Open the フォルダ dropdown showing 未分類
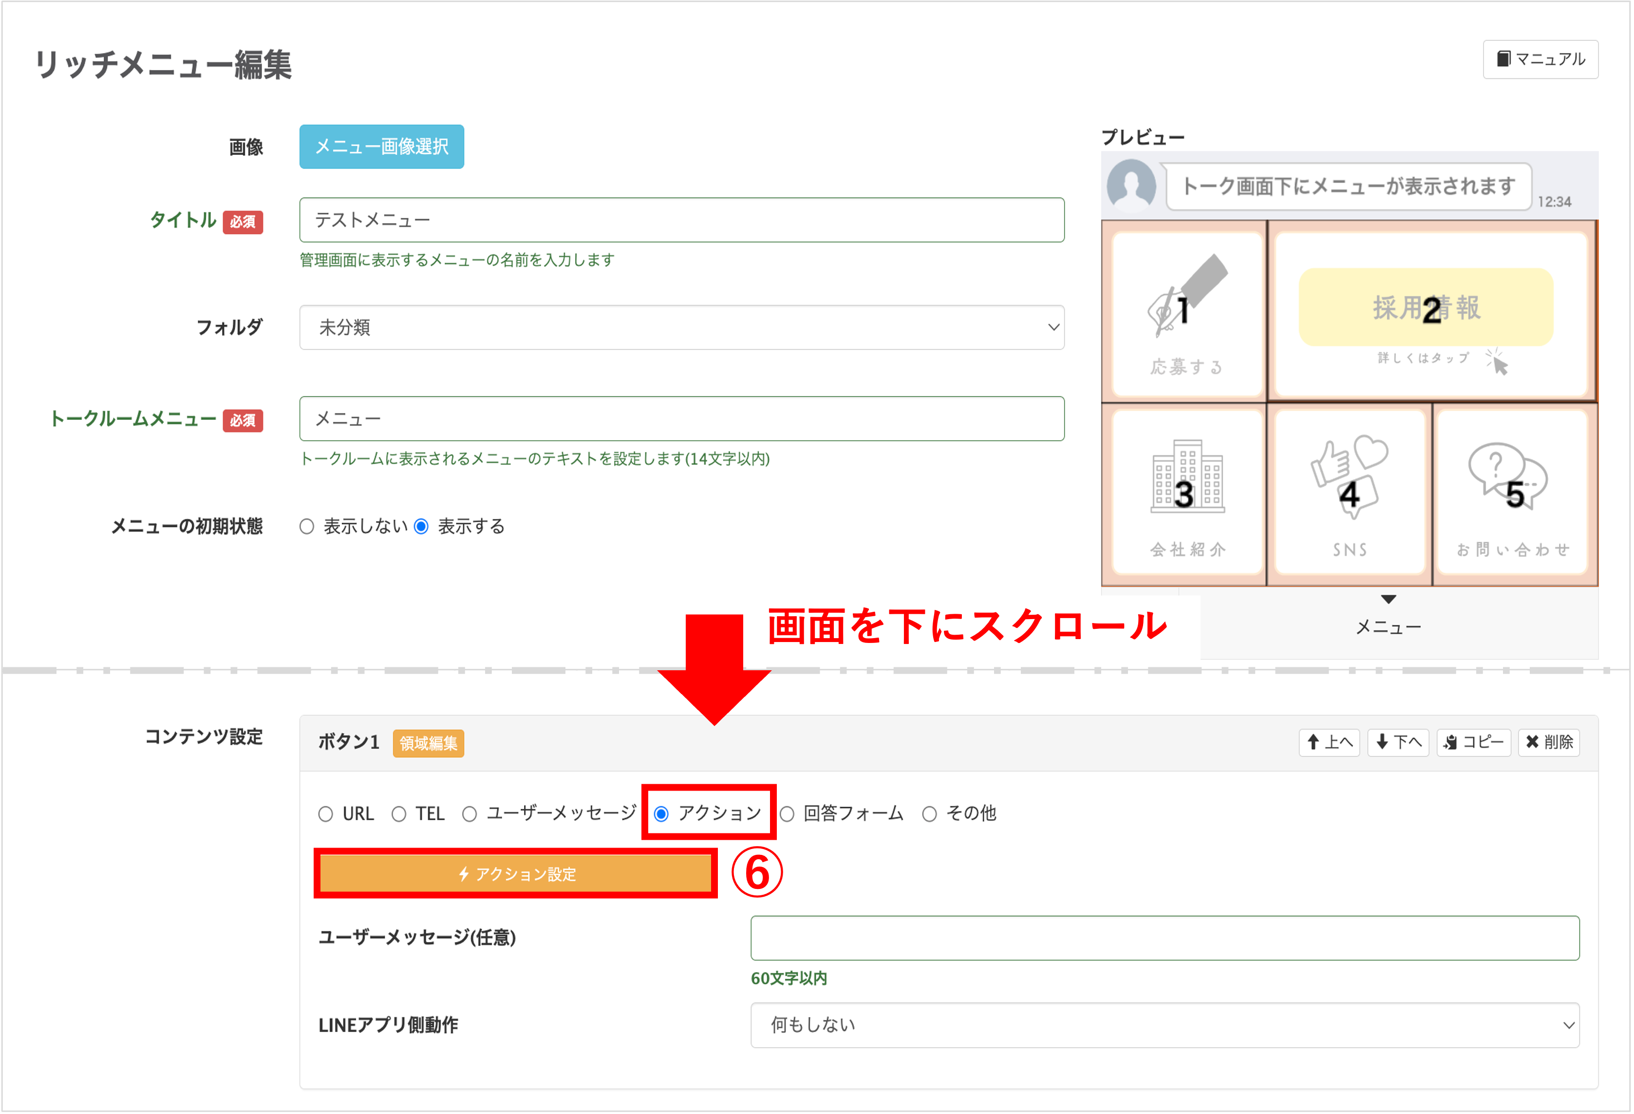Screen dimensions: 1634x1114 682,328
